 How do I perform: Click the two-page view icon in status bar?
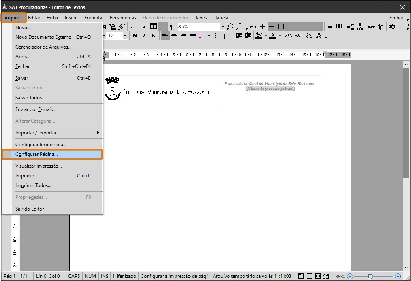(325, 276)
